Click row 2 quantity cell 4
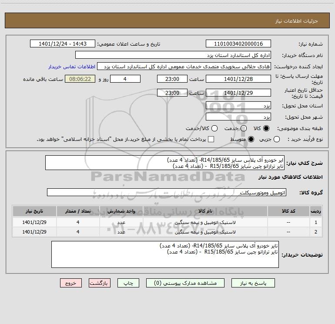Screen dimensions: 335x324 pyautogui.click(x=78, y=232)
